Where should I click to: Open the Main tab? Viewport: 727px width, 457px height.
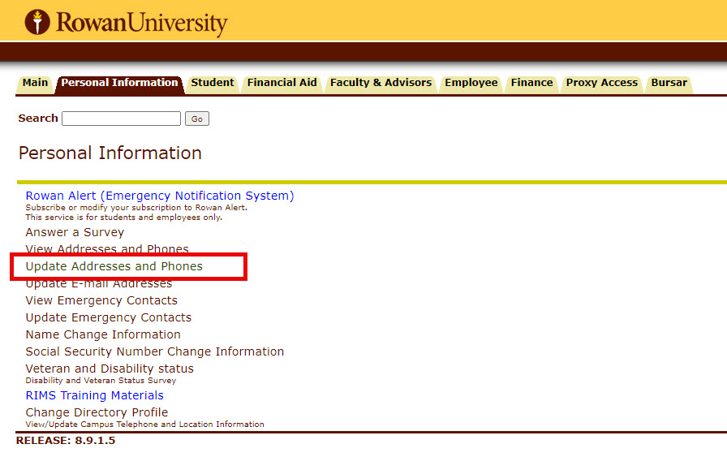[x=35, y=83]
